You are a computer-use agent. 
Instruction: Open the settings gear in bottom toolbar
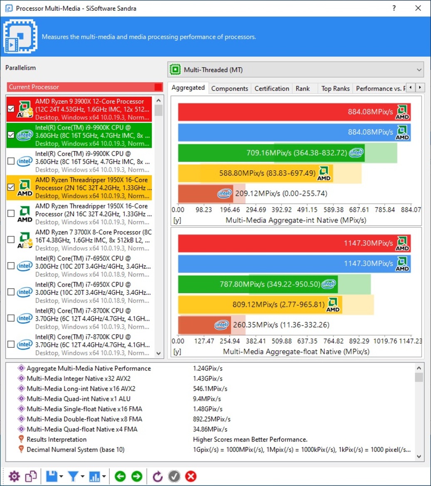[x=14, y=476]
